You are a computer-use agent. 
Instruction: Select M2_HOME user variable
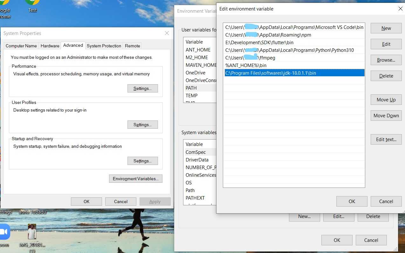[197, 57]
